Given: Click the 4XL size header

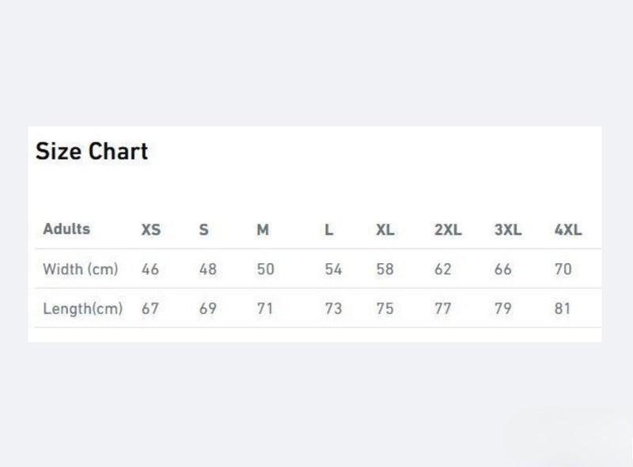Looking at the screenshot, I should (x=568, y=230).
